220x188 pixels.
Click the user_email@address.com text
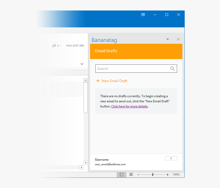[110, 164]
